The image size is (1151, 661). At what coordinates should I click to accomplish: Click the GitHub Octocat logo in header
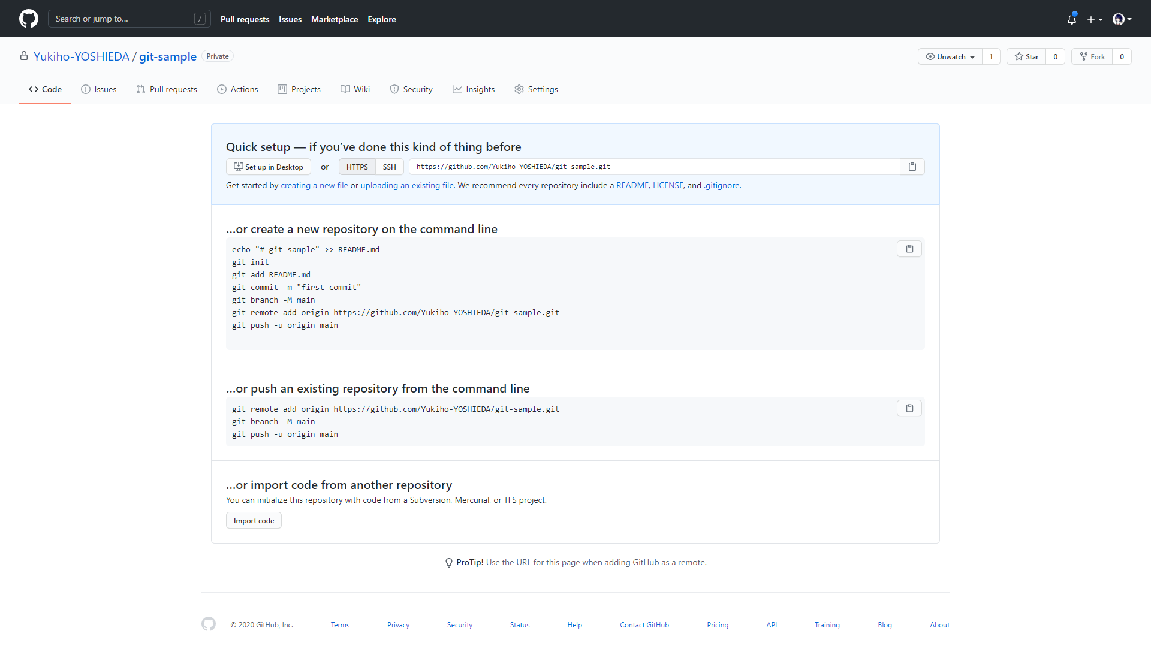[28, 19]
